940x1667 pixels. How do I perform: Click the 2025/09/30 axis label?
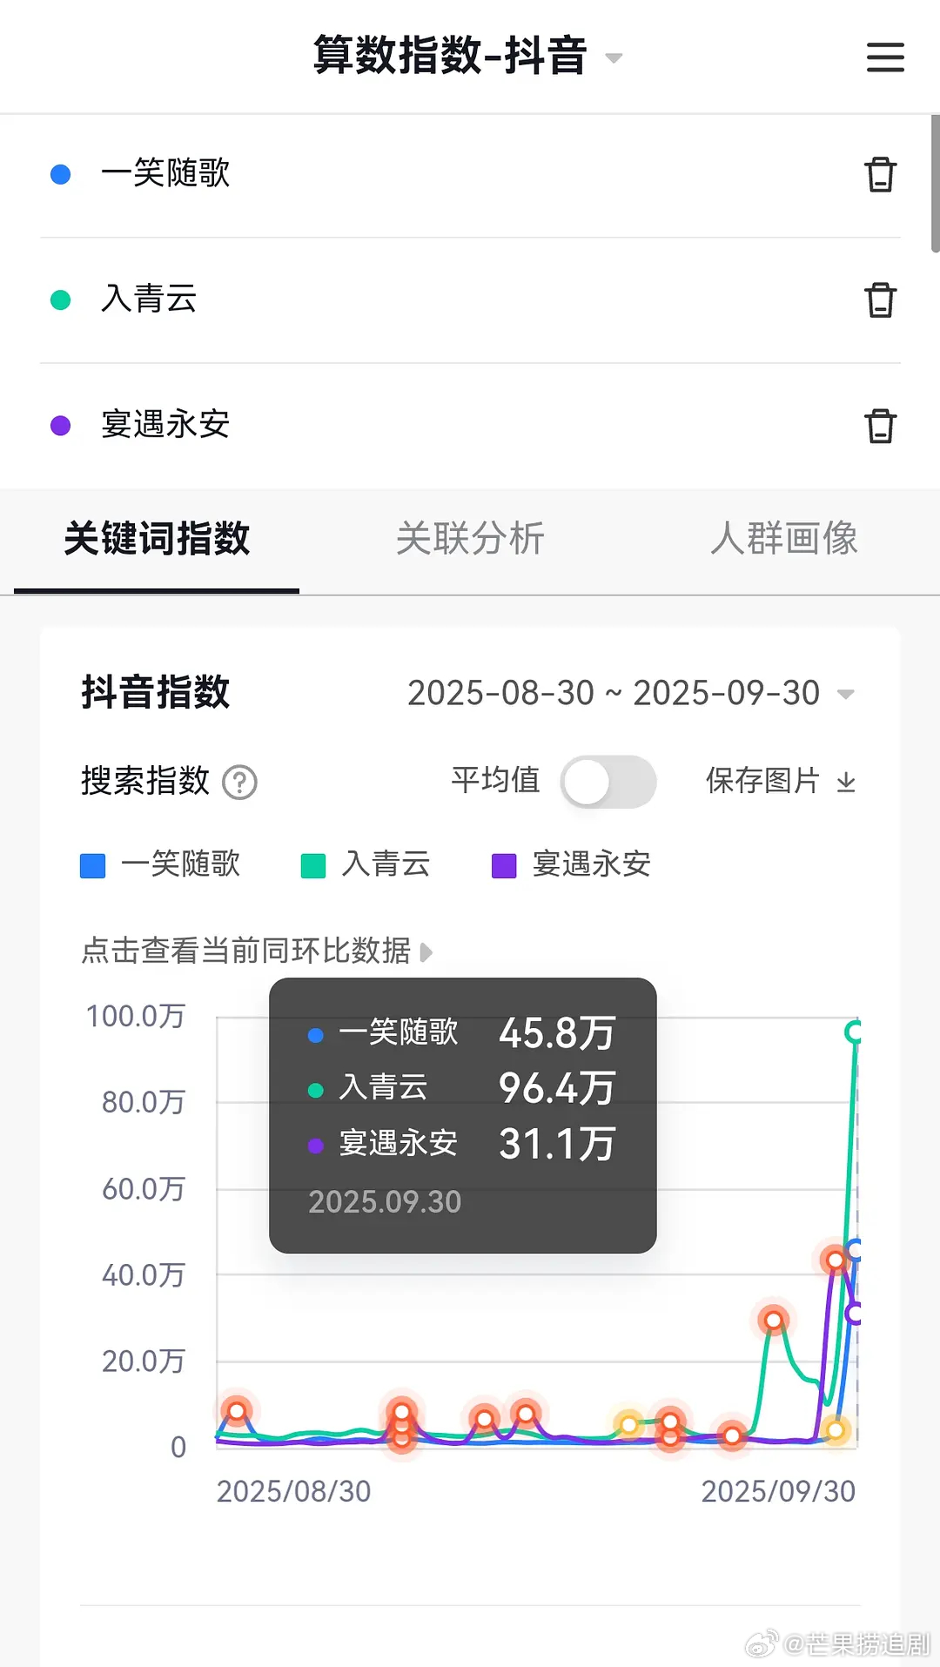[778, 1491]
